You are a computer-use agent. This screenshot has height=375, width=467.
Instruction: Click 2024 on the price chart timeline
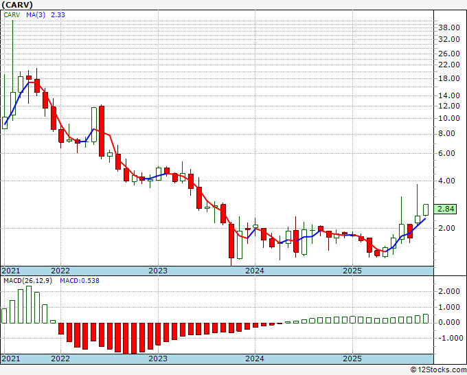pyautogui.click(x=255, y=271)
